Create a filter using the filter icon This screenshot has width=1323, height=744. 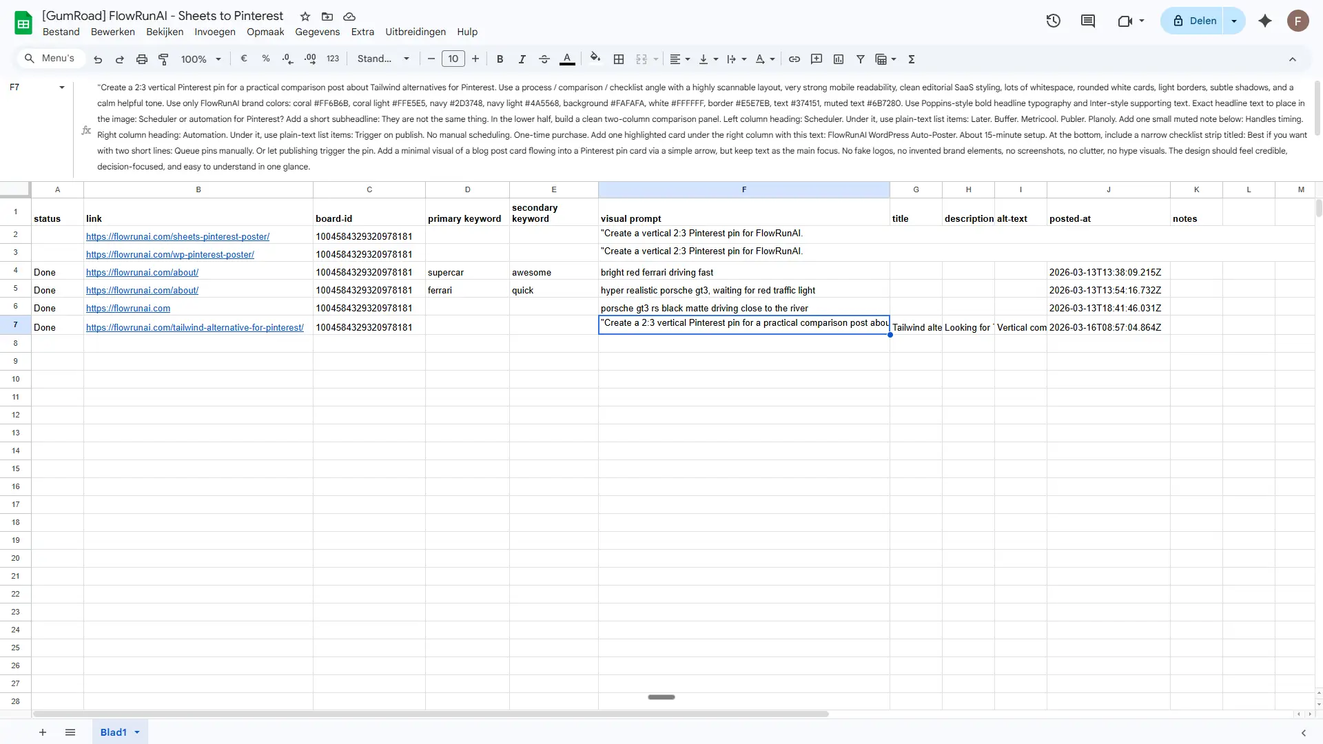859,59
